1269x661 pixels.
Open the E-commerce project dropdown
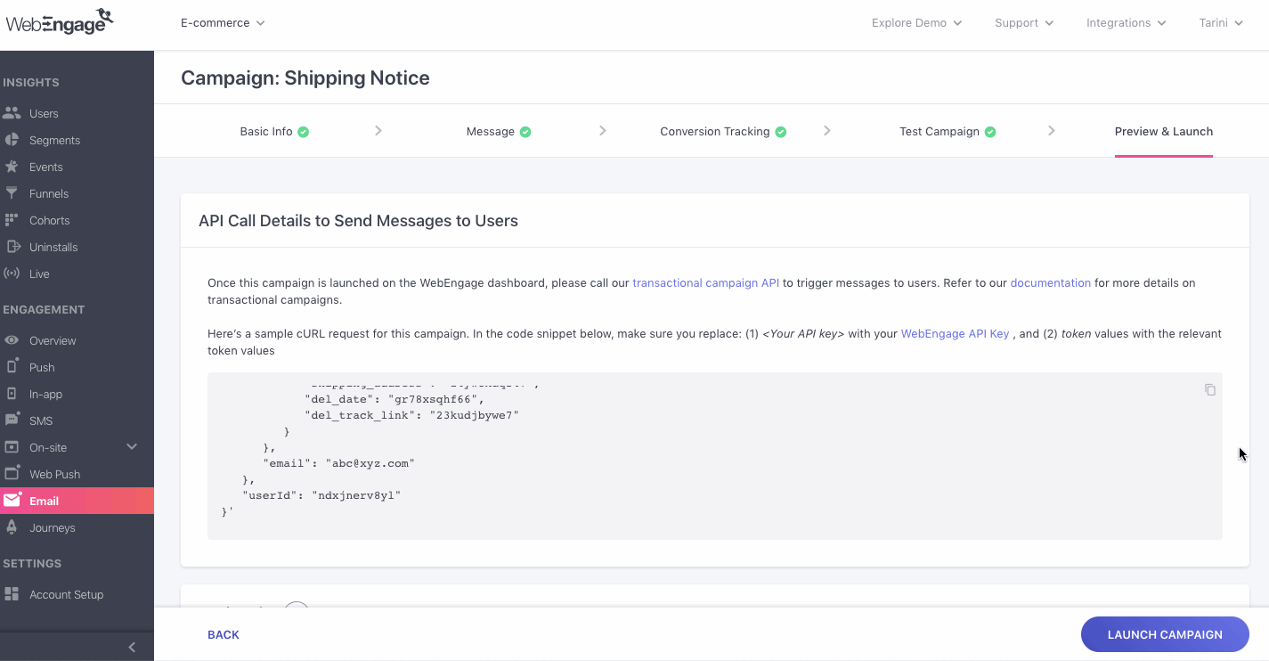click(223, 23)
